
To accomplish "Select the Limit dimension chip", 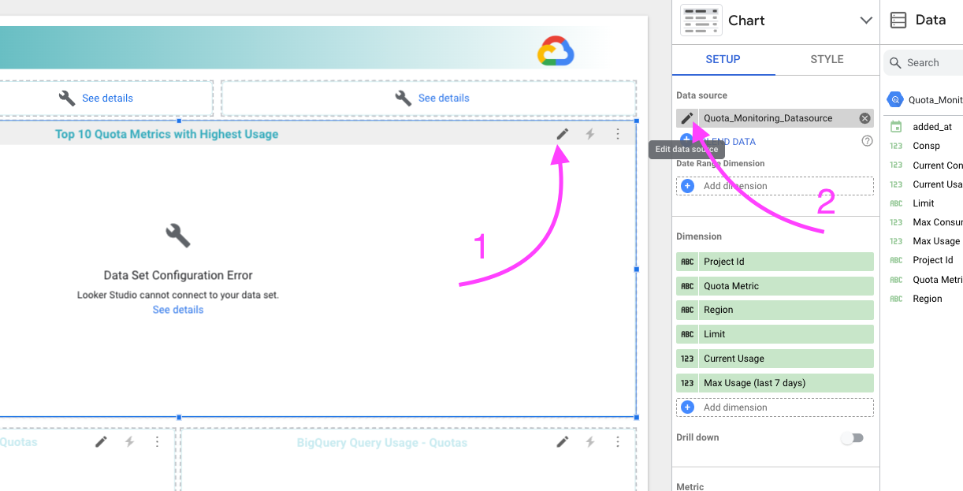I will [x=775, y=334].
